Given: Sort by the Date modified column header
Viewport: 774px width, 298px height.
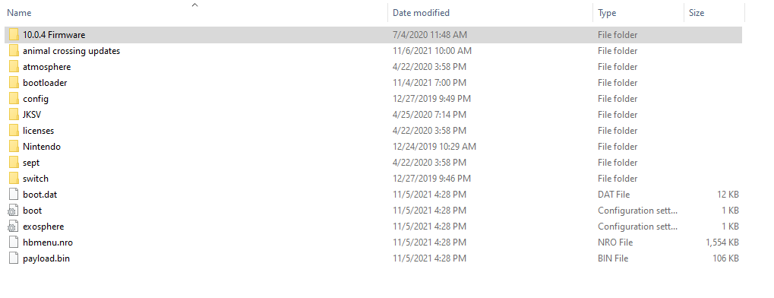Looking at the screenshot, I should coord(421,13).
